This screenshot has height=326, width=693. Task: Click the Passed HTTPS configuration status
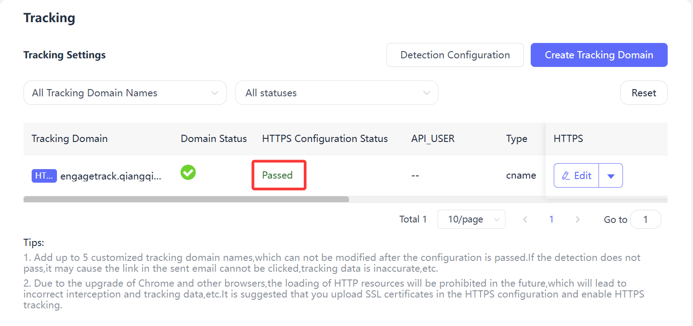pyautogui.click(x=277, y=175)
